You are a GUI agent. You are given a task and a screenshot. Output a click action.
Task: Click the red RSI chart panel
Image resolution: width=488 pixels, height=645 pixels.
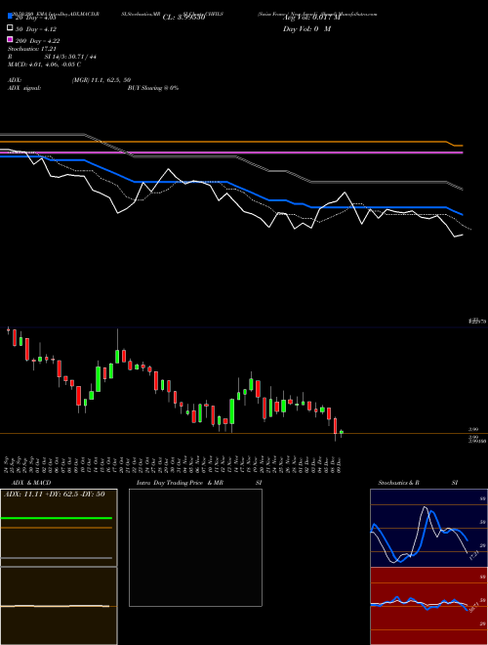[428, 606]
